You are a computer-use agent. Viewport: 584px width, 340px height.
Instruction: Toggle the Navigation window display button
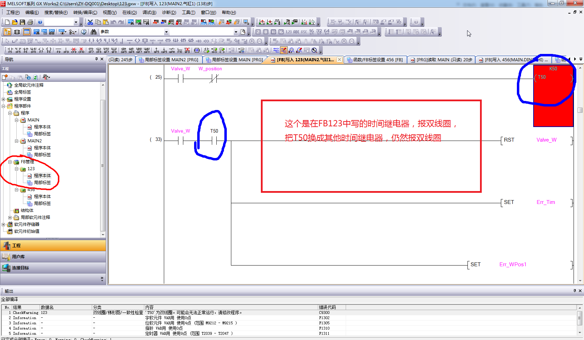7,32
